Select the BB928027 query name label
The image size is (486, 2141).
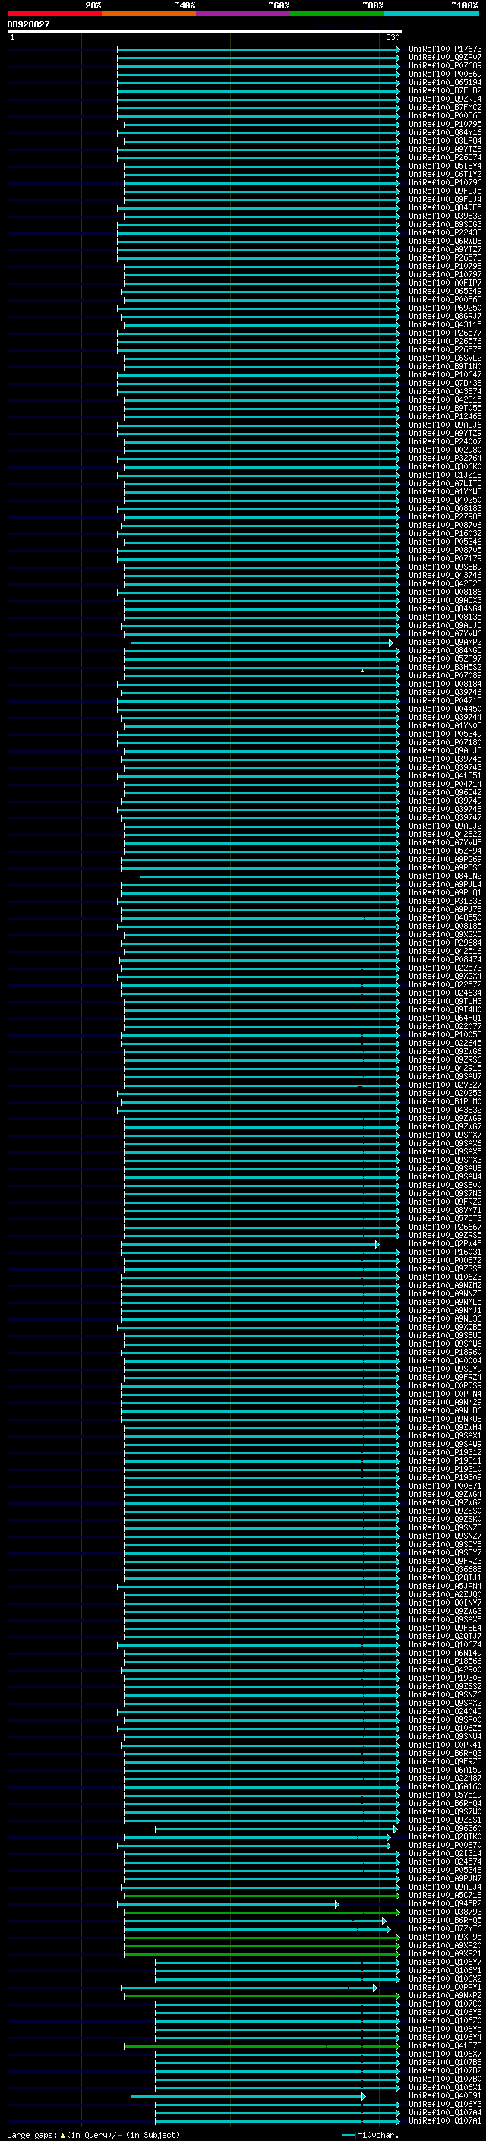click(x=28, y=24)
